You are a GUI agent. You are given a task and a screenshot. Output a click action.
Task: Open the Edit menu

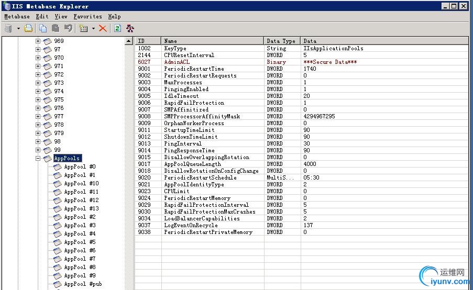click(42, 17)
